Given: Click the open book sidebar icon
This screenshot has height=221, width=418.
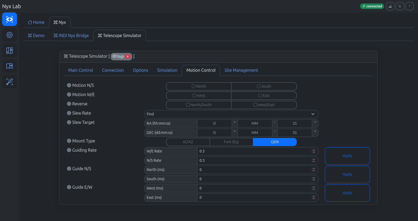Looking at the screenshot, I should (10, 66).
